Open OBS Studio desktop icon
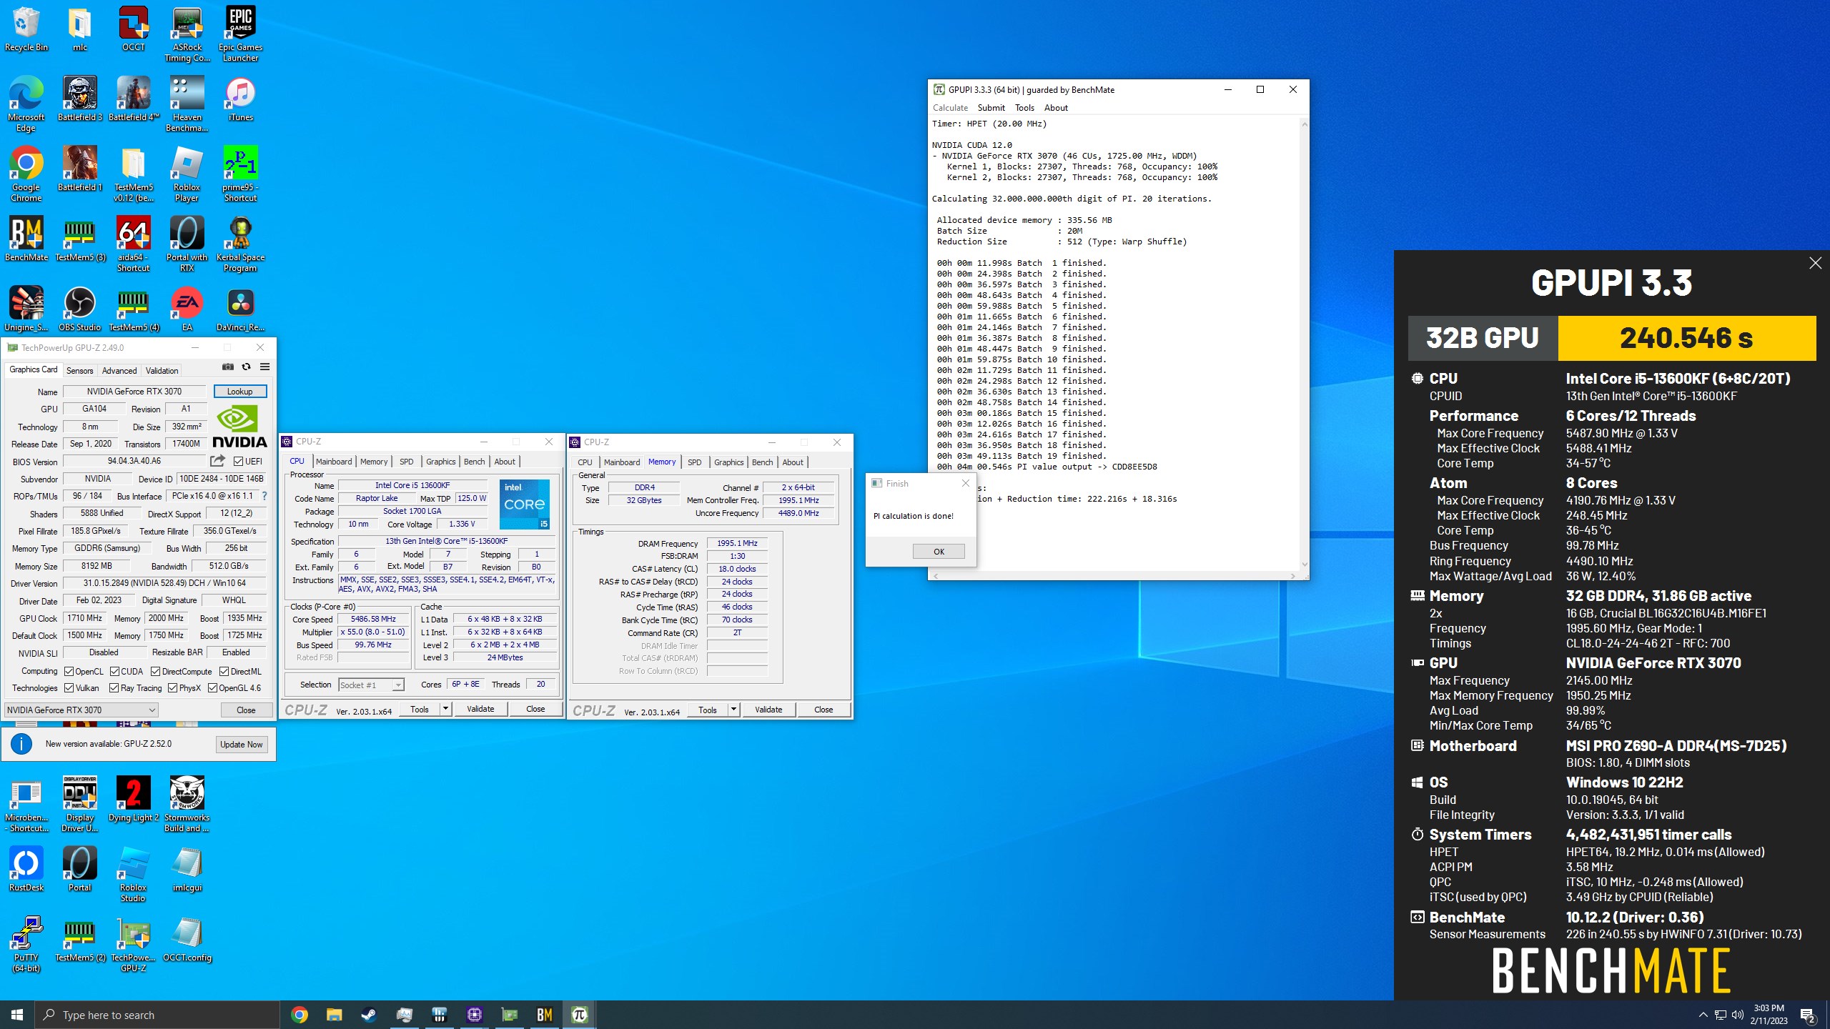The width and height of the screenshot is (1830, 1029). (x=79, y=309)
